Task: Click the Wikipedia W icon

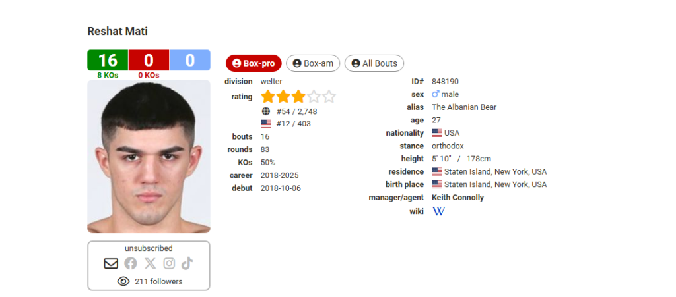Action: [438, 211]
